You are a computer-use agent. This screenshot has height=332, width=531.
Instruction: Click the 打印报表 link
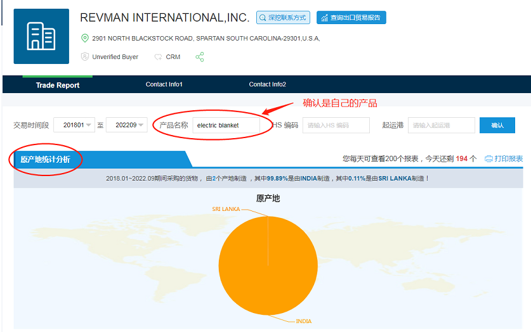[509, 158]
